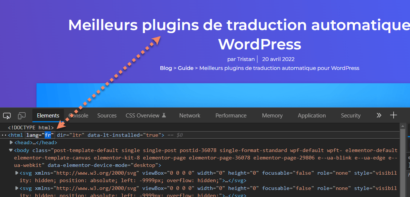Open the Performance tab

[x=231, y=116]
